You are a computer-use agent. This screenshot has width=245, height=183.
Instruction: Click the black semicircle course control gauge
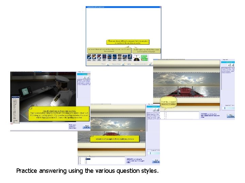click(136, 58)
